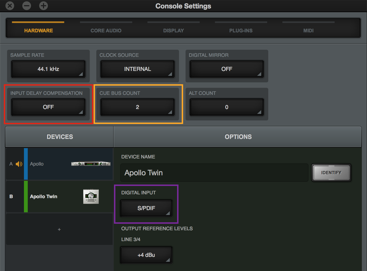Open the Clock Source Internal dropdown
Image resolution: width=367 pixels, height=271 pixels.
pyautogui.click(x=138, y=69)
